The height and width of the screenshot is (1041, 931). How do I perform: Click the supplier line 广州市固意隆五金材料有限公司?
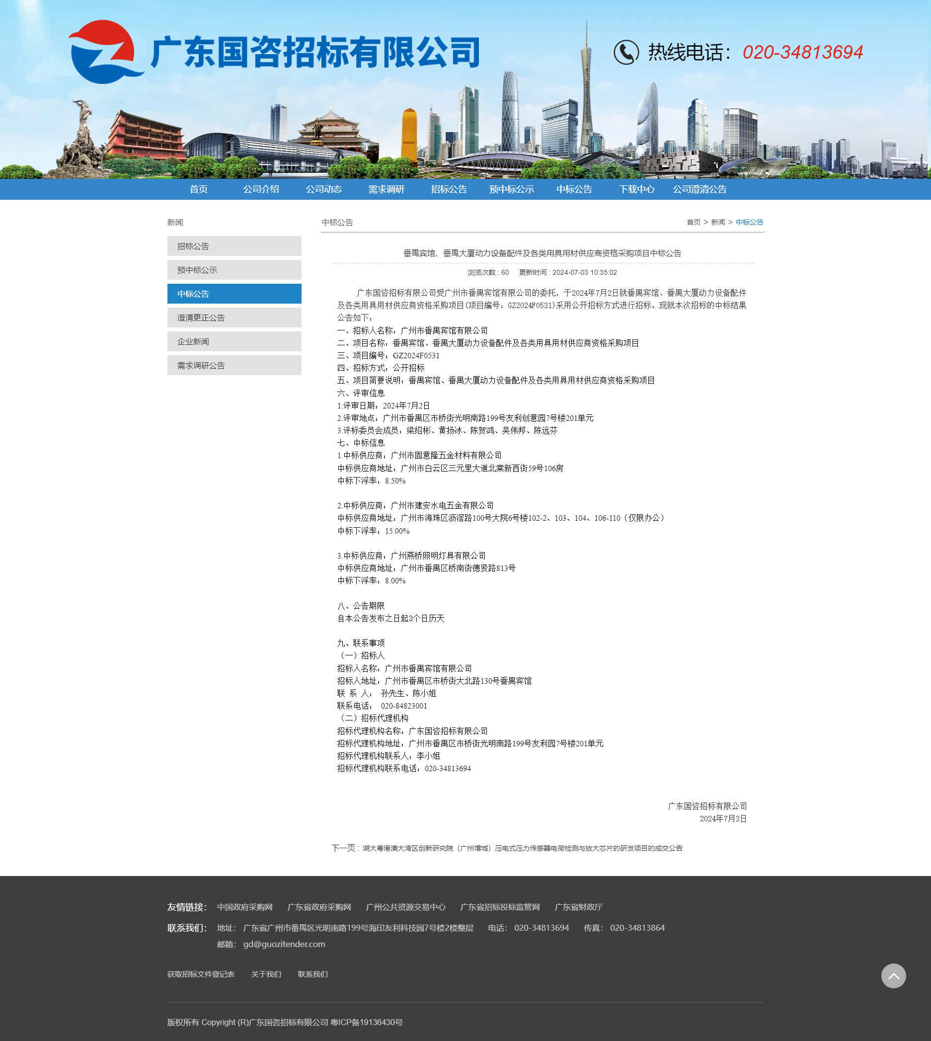coord(419,455)
